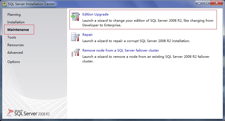225x121 pixels.
Task: Show the Advanced section
Action: [15, 53]
